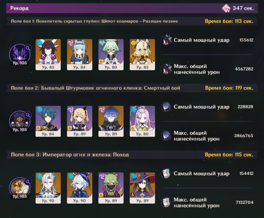Click the white-haired level 90 character portrait

pyautogui.click(x=48, y=188)
